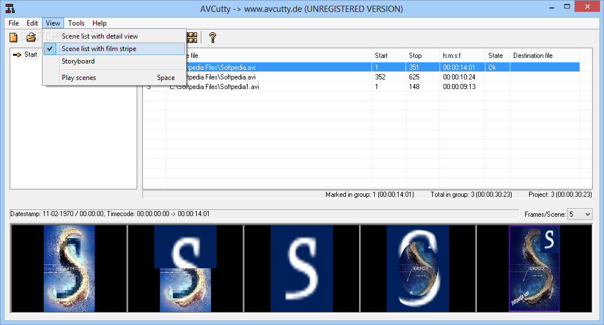The height and width of the screenshot is (325, 604).
Task: Minimize the AVCutty window
Action: (552, 7)
